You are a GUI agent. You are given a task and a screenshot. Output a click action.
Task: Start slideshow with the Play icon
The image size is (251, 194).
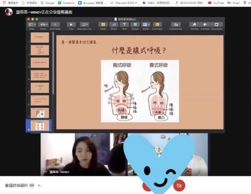click(x=71, y=25)
